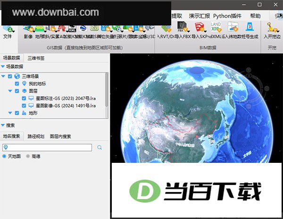The height and width of the screenshot is (219, 283).
Task: Click the 开挖边 shovel excavation icon
Action: 272,27
